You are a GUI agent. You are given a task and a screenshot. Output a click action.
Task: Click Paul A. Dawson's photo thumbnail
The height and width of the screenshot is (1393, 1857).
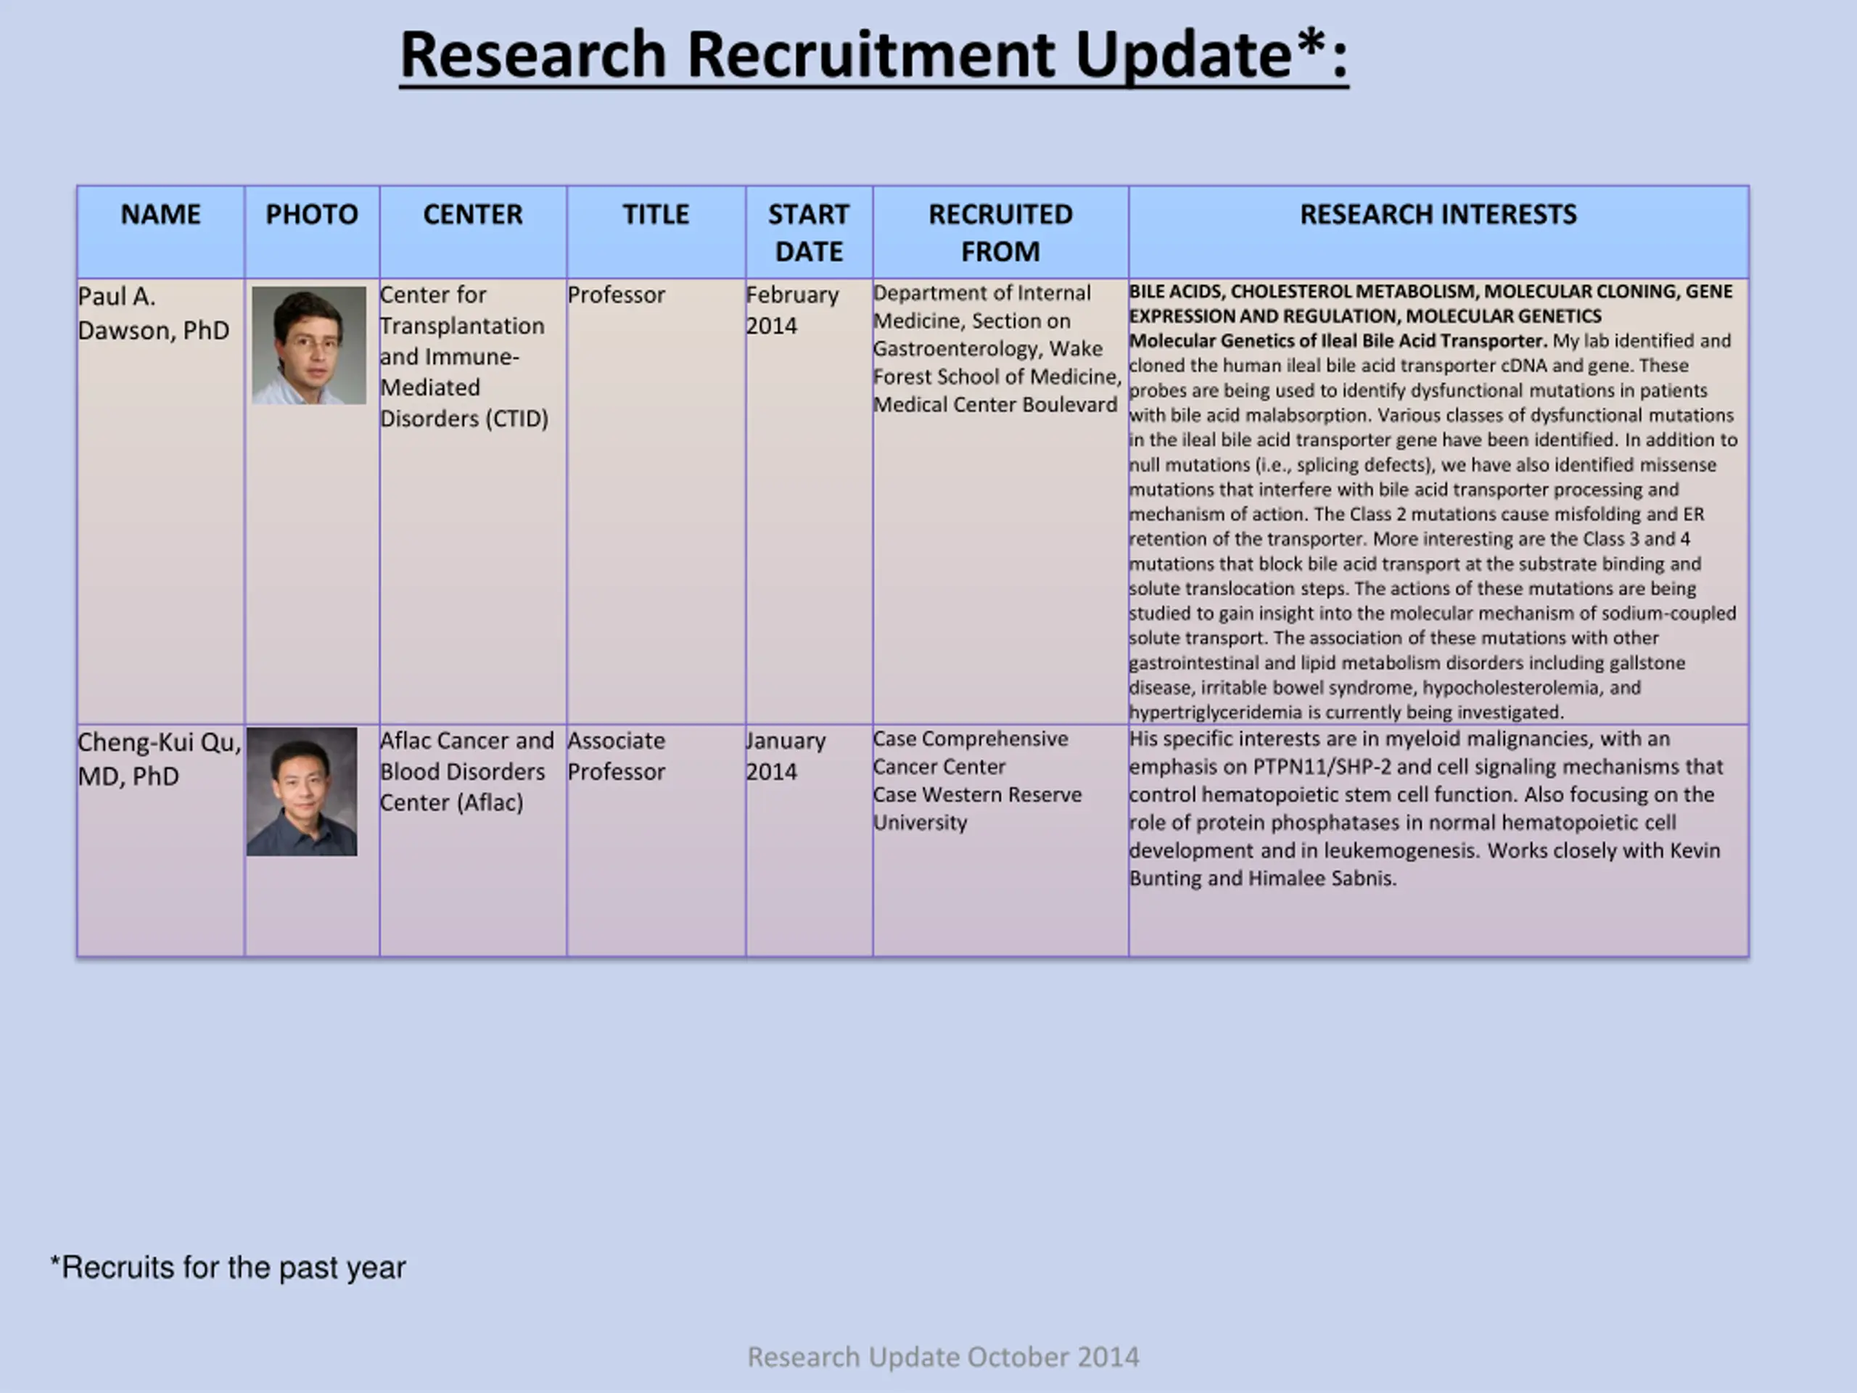click(x=309, y=345)
